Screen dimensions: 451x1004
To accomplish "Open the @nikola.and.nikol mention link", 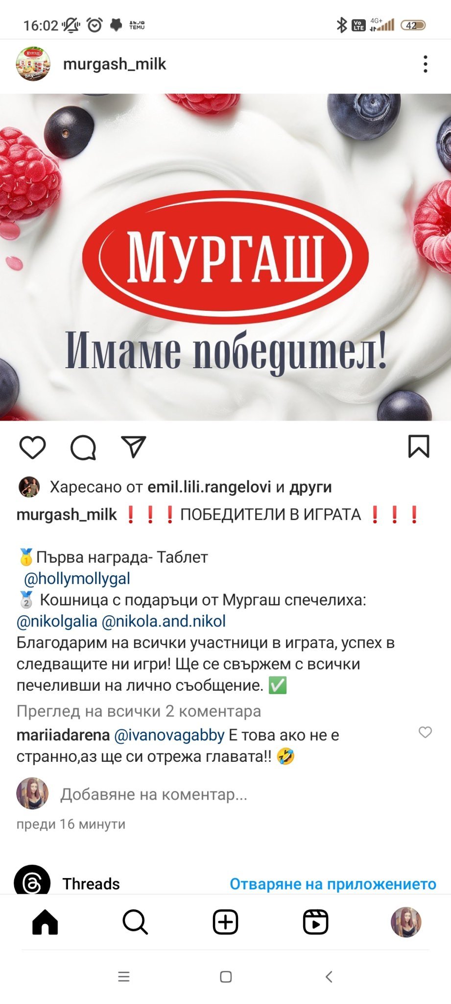I will [x=164, y=621].
